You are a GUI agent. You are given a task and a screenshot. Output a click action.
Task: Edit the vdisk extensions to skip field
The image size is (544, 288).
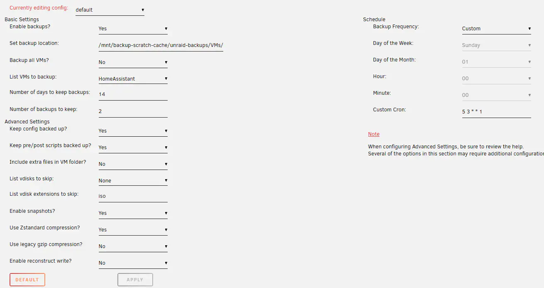133,196
